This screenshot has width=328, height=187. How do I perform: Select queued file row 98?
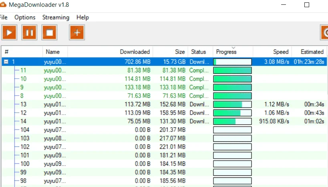click(x=164, y=181)
